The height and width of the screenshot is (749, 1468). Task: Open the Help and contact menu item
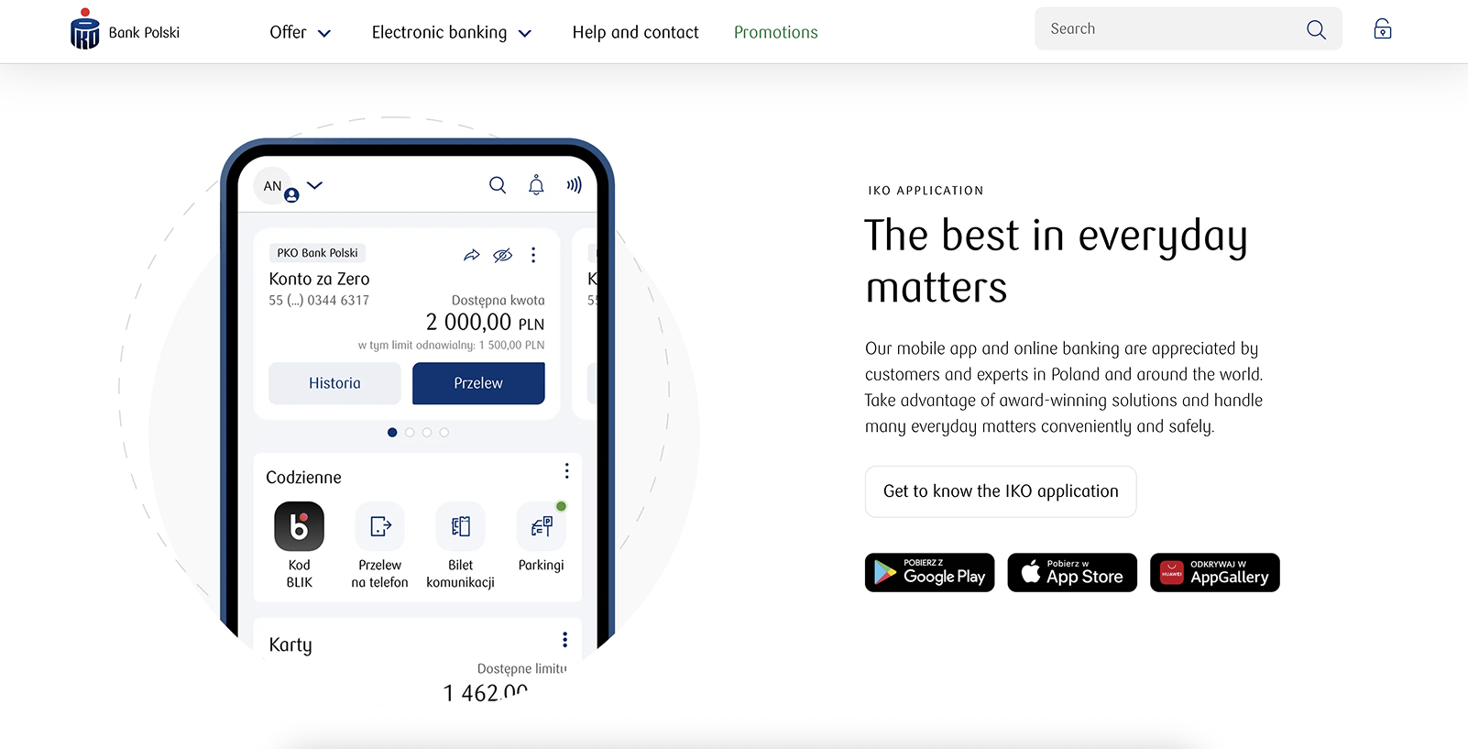(635, 33)
